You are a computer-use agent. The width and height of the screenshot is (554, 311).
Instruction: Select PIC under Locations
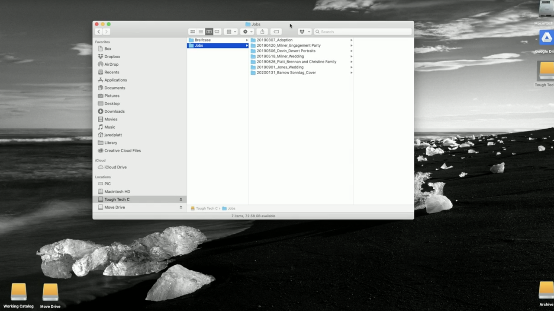pyautogui.click(x=107, y=184)
